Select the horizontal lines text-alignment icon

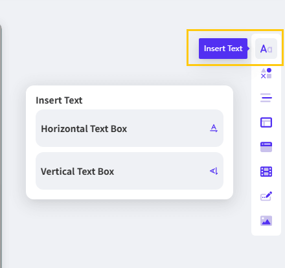click(x=266, y=98)
